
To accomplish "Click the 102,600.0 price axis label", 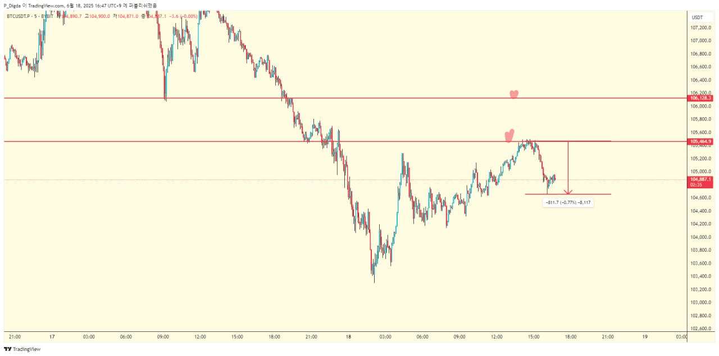I will click(x=701, y=329).
